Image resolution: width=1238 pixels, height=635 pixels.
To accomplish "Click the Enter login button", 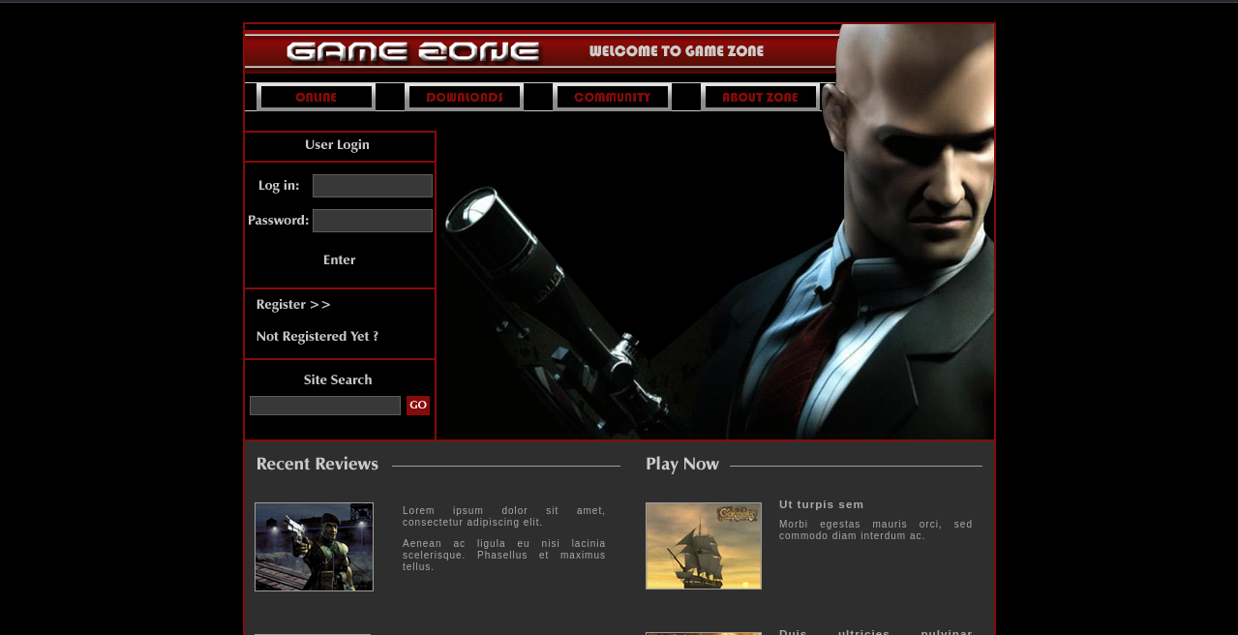I will pos(340,260).
